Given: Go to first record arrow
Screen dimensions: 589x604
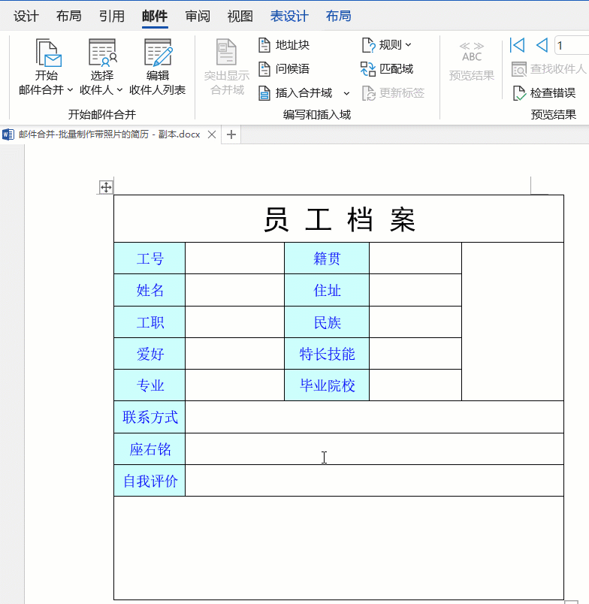Looking at the screenshot, I should click(x=517, y=45).
